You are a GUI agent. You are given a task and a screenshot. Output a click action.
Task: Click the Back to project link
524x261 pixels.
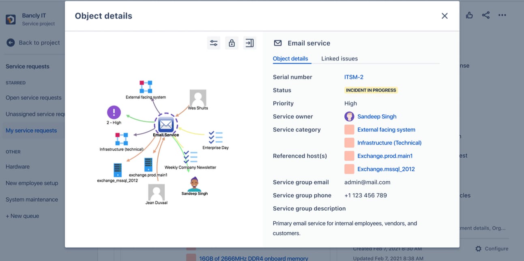point(39,43)
